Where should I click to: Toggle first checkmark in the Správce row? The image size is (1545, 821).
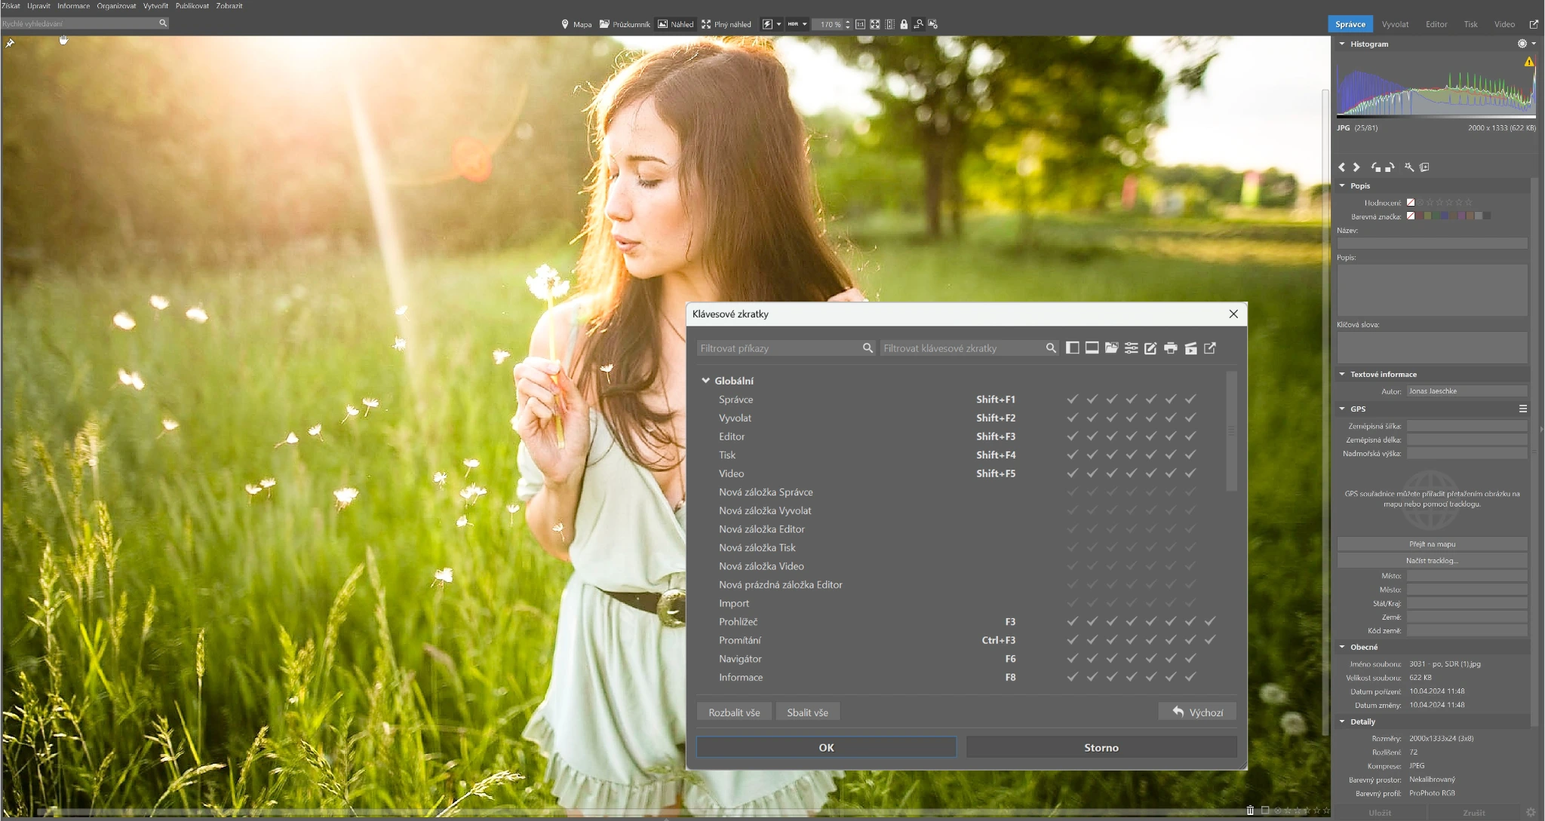(x=1072, y=400)
